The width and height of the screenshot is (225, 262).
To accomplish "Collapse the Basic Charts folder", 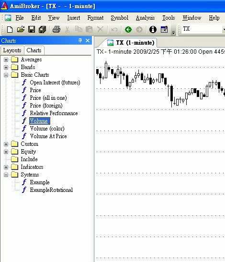I will [6, 75].
